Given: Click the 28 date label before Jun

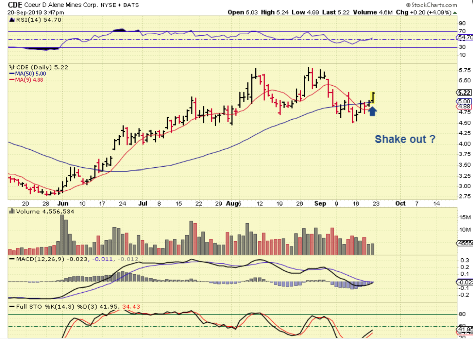Looking at the screenshot, I should pyautogui.click(x=46, y=203).
